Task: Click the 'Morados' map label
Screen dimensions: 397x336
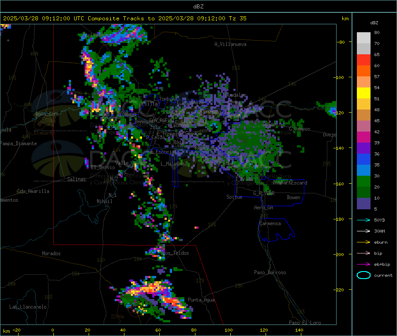Action: 51,253
